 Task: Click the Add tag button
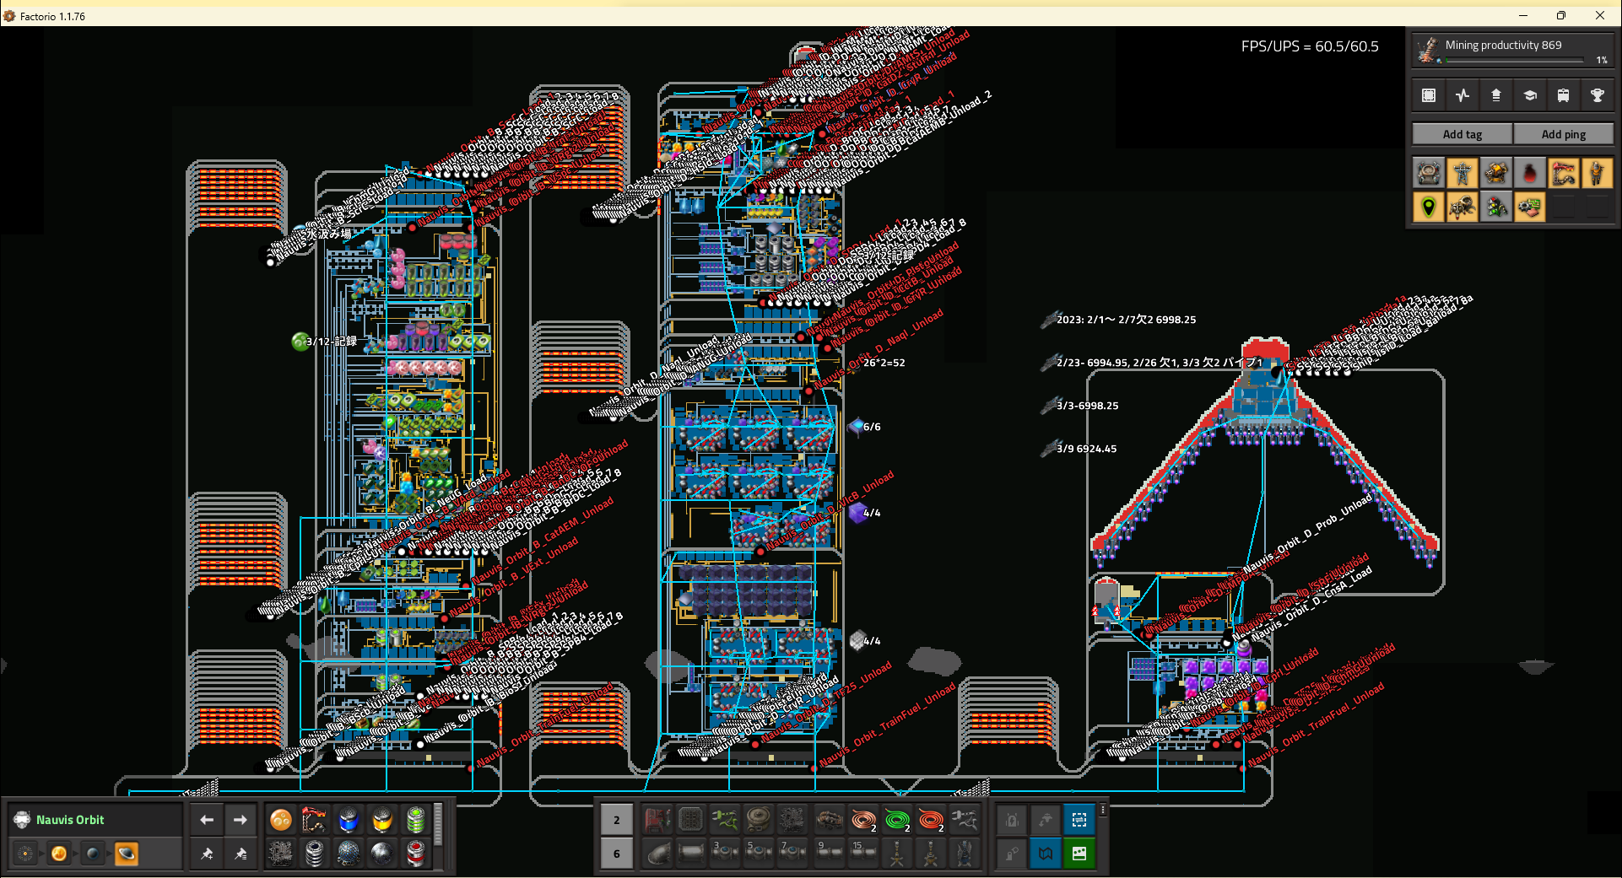coord(1462,134)
